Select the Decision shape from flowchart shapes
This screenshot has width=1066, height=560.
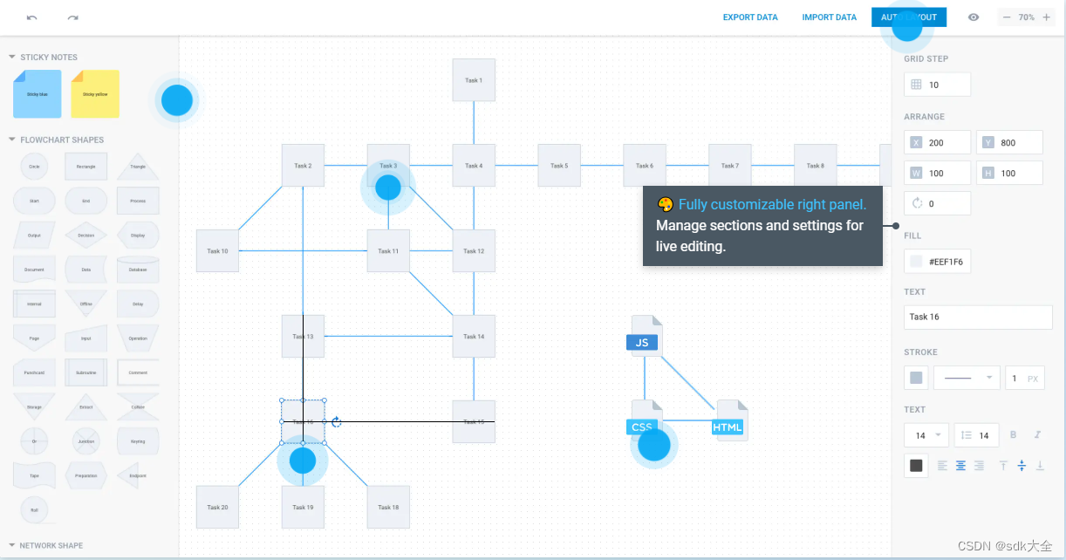(85, 234)
